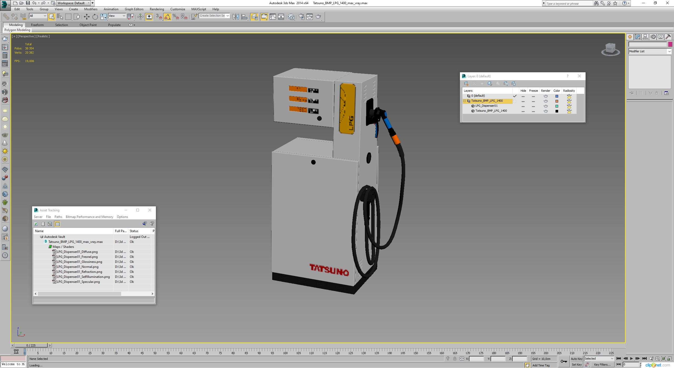Open Bitmap Performance and Memory menu

pyautogui.click(x=90, y=217)
